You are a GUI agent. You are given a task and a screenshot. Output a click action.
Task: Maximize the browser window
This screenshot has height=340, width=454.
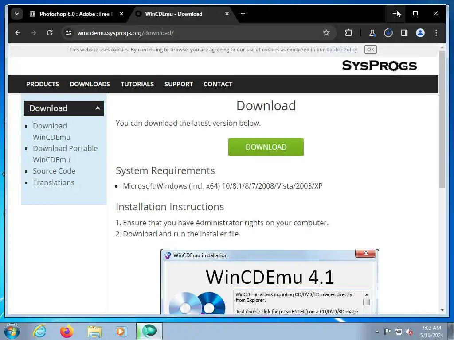415,13
